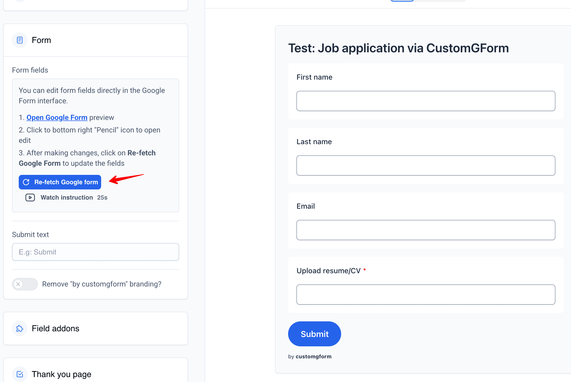Viewport: 571px width, 382px height.
Task: Open Google Form preview link
Action: (x=57, y=117)
